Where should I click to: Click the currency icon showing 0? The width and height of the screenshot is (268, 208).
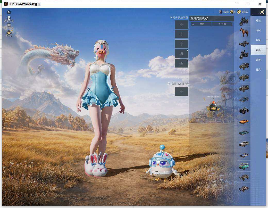(232, 12)
